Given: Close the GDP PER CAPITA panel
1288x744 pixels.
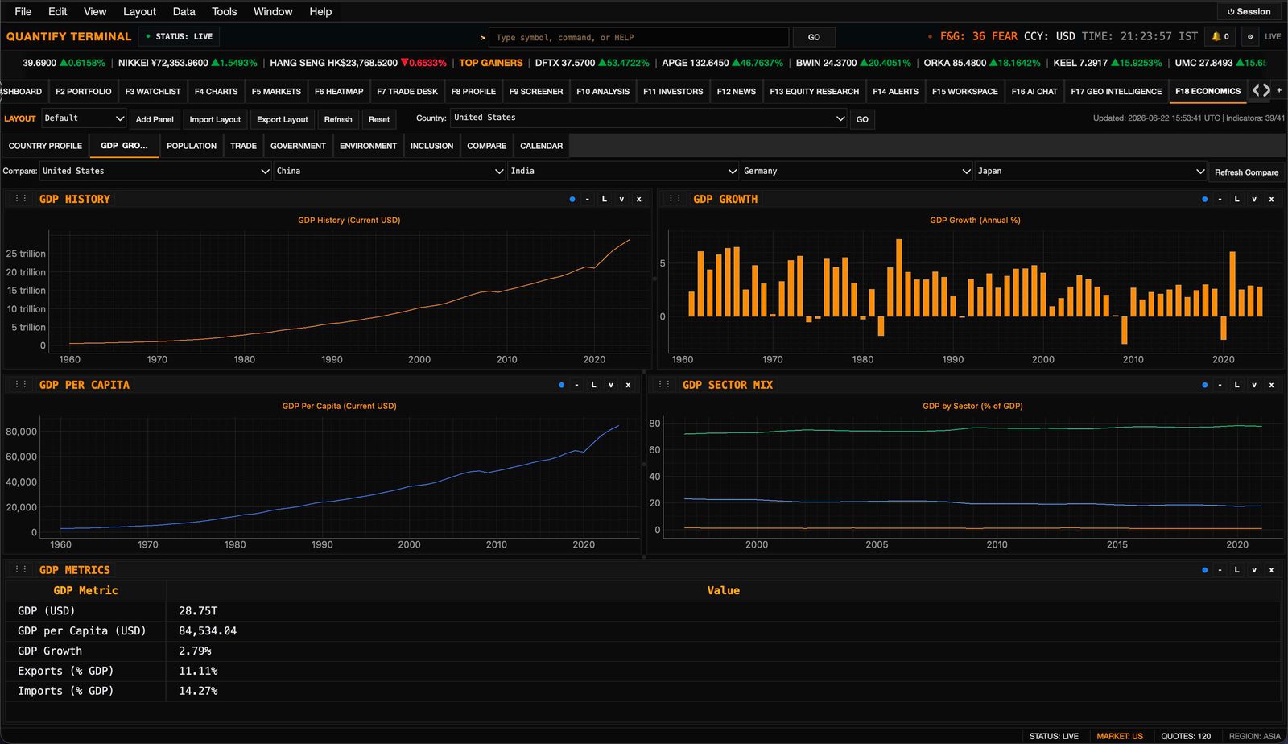Looking at the screenshot, I should [x=629, y=385].
